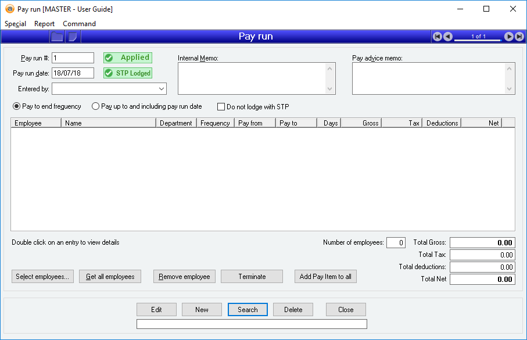Viewport: 527px width, 340px height.
Task: Click the note page icon in the header
Action: coord(73,37)
